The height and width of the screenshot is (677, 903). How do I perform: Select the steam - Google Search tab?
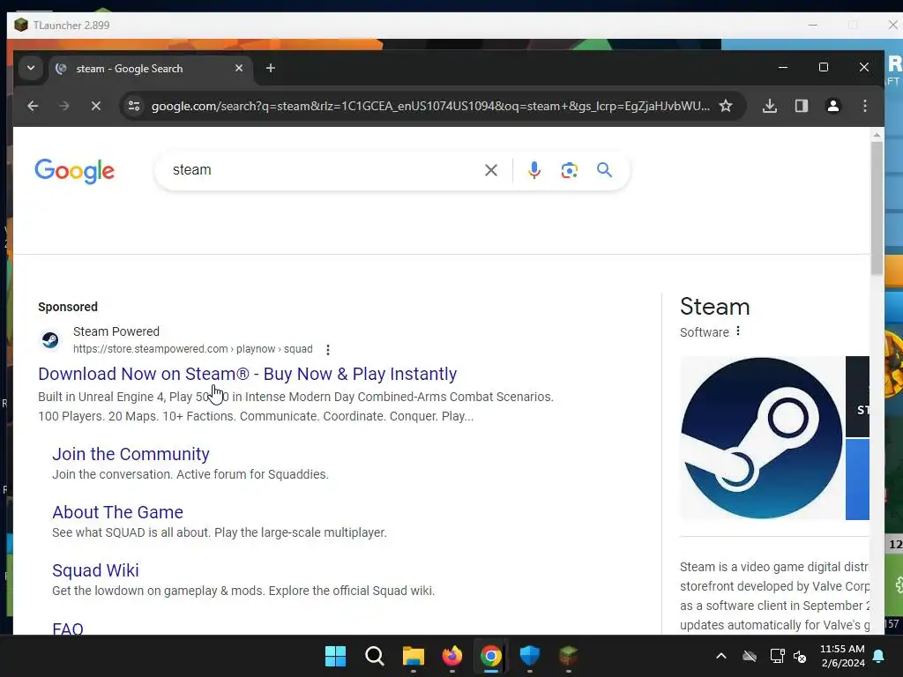[x=151, y=69]
